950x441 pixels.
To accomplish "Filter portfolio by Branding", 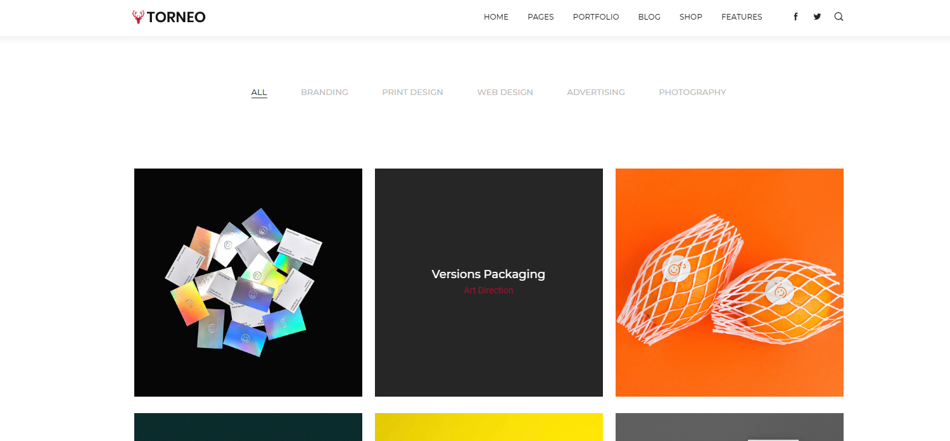I will [324, 93].
